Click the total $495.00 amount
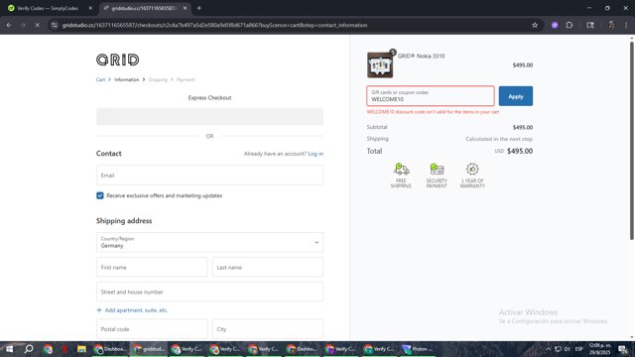Screen dimensions: 635x357 tap(520, 151)
